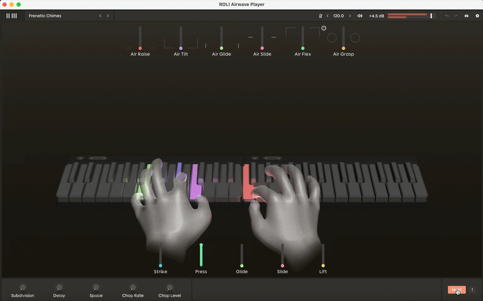Click the exclamation panic button
The height and width of the screenshot is (301, 483).
pyautogui.click(x=472, y=289)
